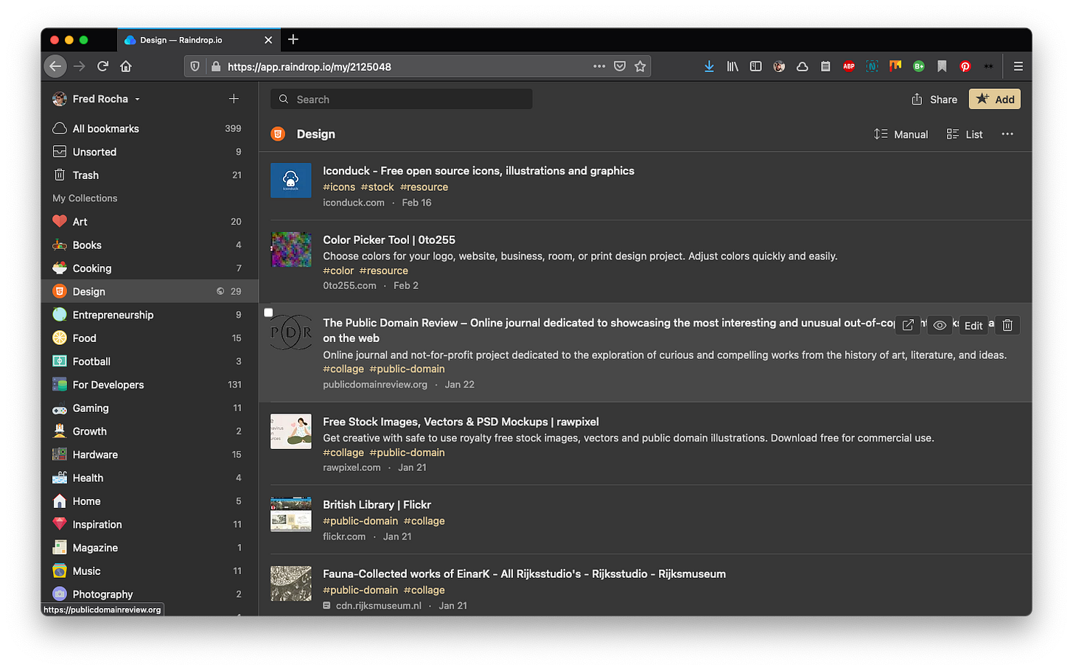Image resolution: width=1073 pixels, height=670 pixels.
Task: Click the Pinterest extension icon
Action: [x=965, y=66]
